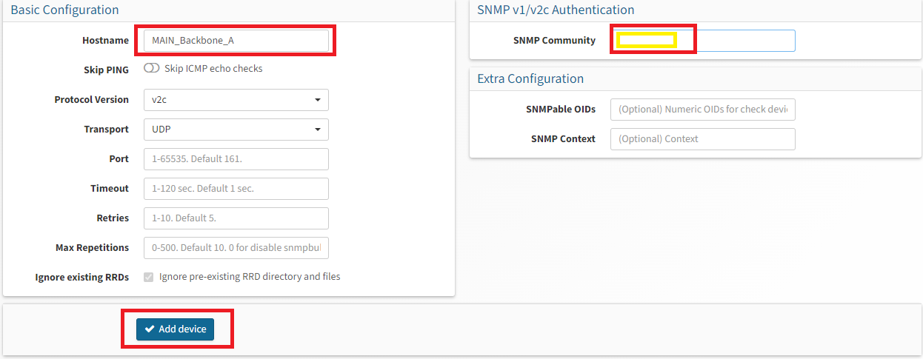This screenshot has height=359, width=923.
Task: Click the Hostname label text
Action: (x=105, y=40)
